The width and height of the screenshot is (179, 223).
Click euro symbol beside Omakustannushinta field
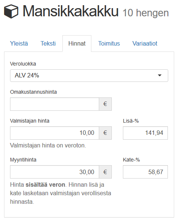click(x=105, y=104)
